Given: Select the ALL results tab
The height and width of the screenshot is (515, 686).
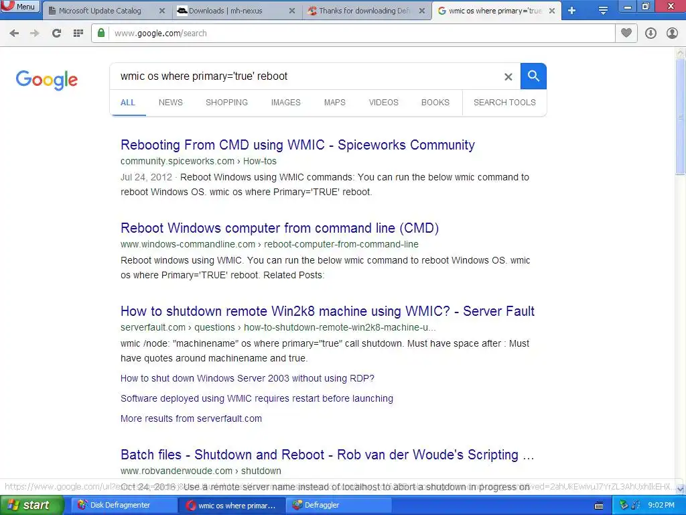Looking at the screenshot, I should 128,103.
